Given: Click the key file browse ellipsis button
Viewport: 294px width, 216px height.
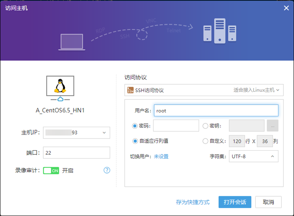Looking at the screenshot, I should [272, 125].
